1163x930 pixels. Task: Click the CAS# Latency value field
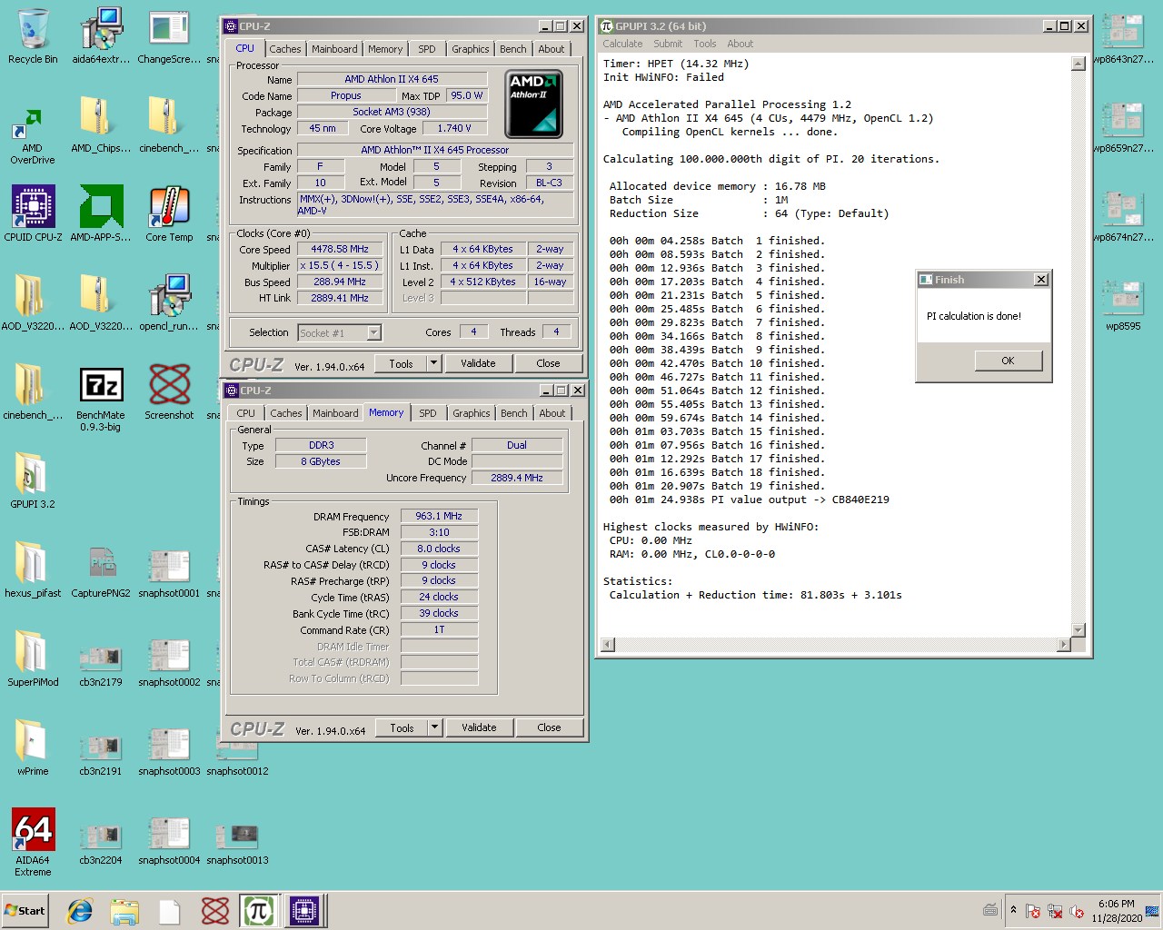pos(439,549)
